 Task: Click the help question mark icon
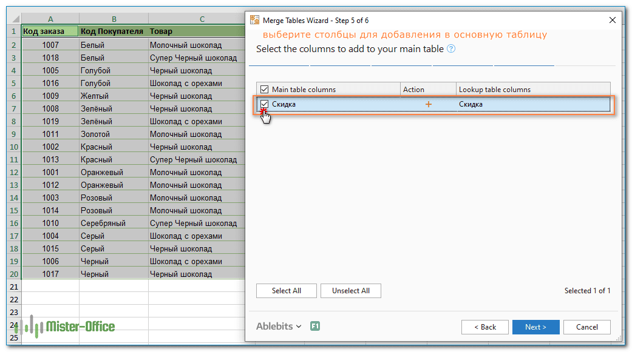[452, 49]
